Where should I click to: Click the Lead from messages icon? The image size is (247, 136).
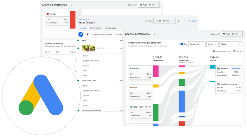click(219, 84)
